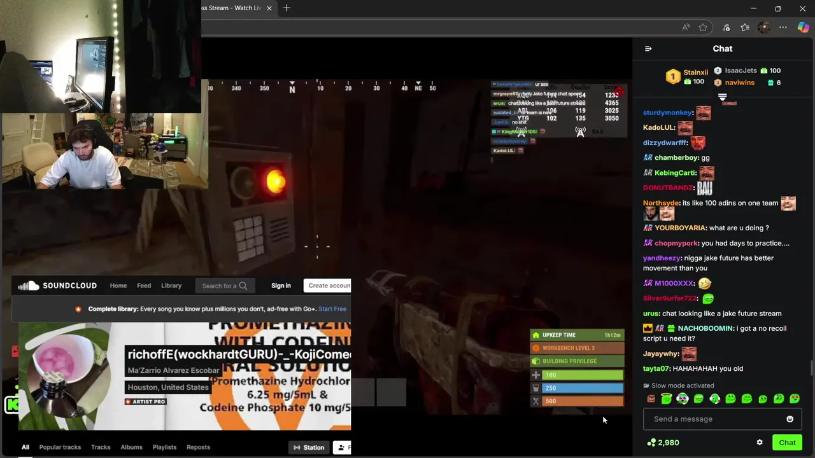
Task: Insert the green halo emote
Action: pyautogui.click(x=667, y=399)
